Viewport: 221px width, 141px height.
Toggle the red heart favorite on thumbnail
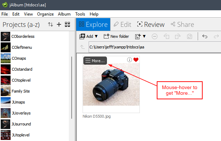point(136,60)
